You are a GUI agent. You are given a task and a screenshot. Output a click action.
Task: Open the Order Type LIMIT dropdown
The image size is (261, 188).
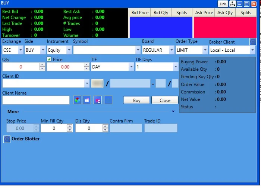tap(205, 50)
